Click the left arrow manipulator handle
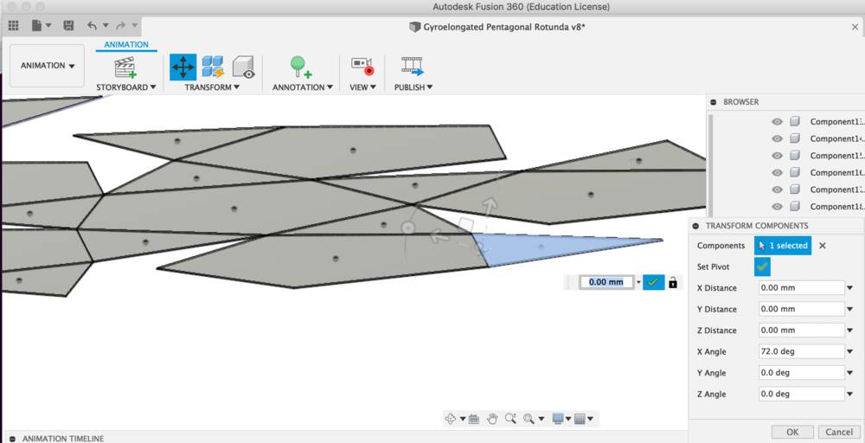865x443 pixels. pyautogui.click(x=438, y=237)
